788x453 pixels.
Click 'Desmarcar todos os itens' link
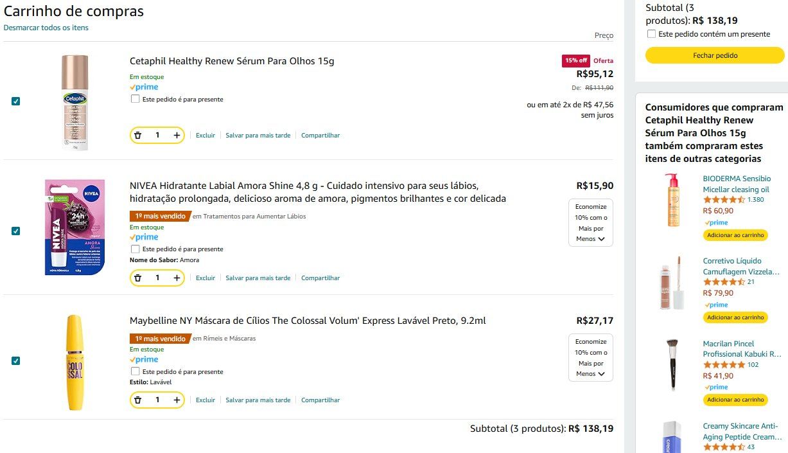pos(46,28)
